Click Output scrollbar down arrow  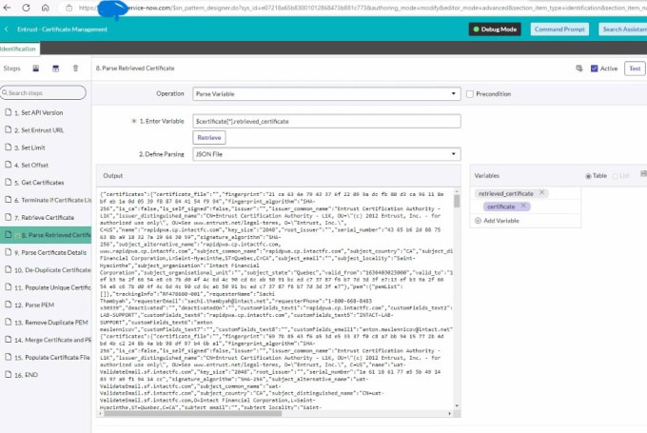457,405
